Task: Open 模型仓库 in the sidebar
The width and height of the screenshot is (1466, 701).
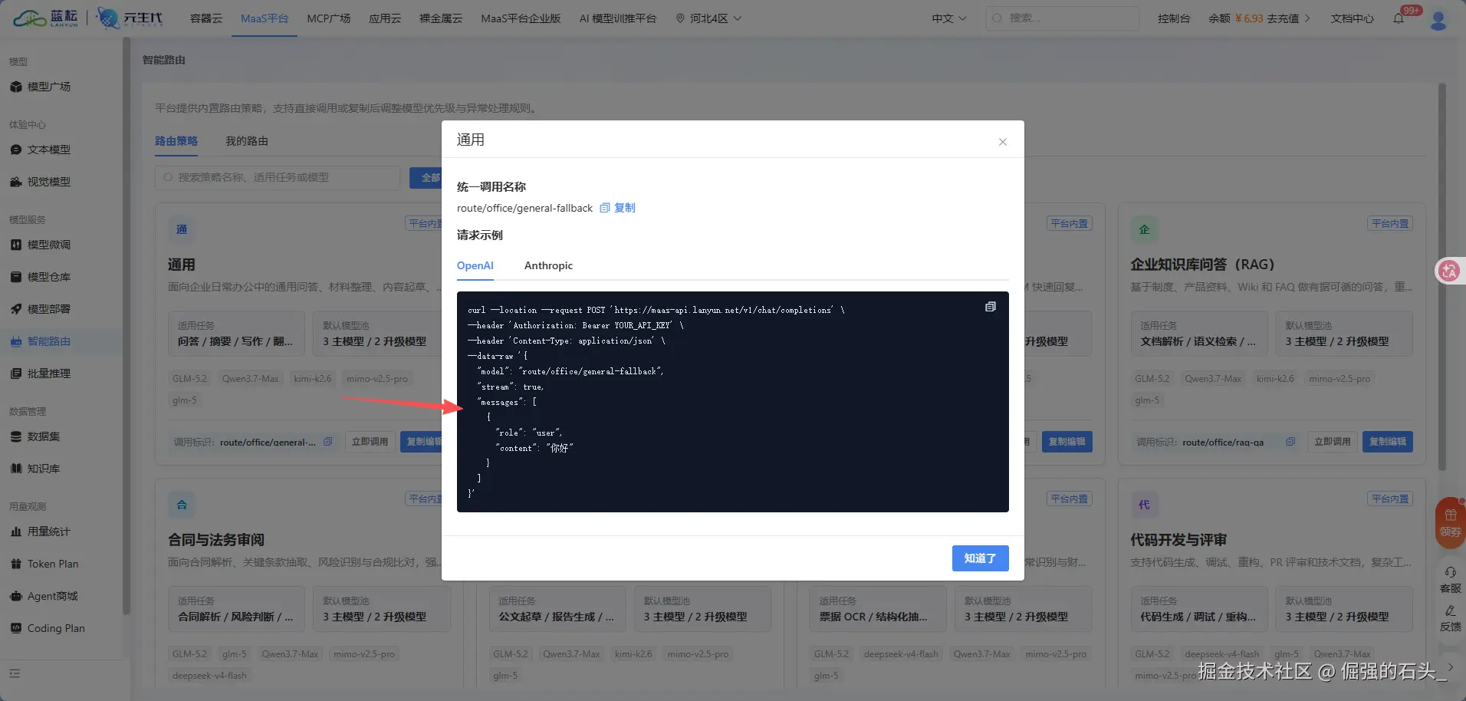Action: click(x=49, y=277)
